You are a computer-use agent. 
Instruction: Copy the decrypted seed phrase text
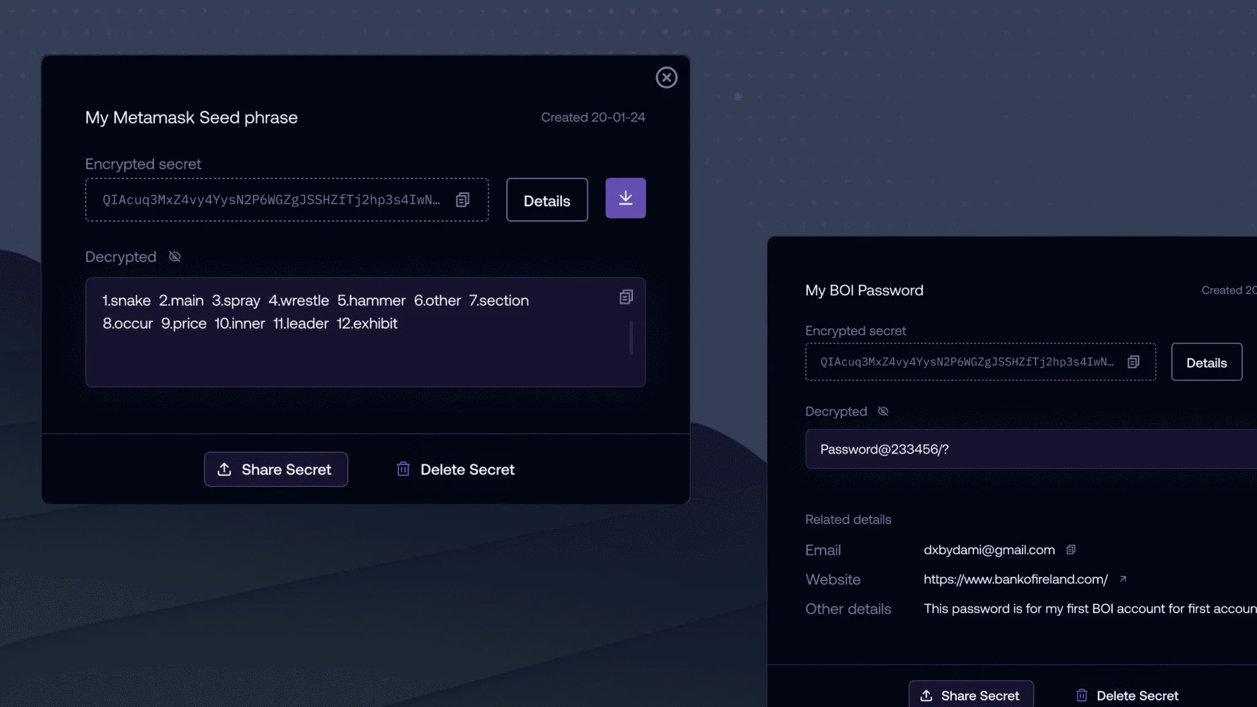point(625,298)
